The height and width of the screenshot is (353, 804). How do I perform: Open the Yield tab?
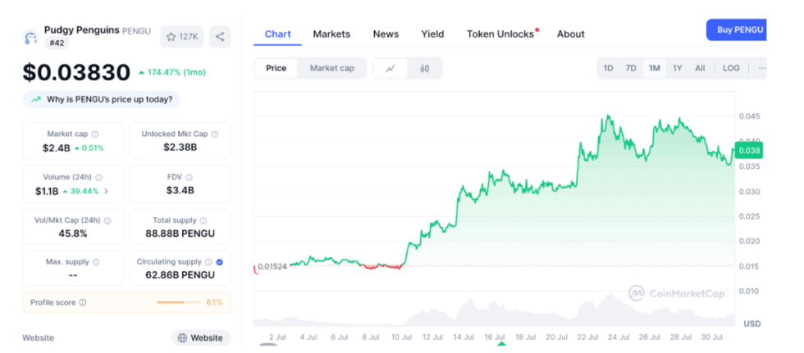point(433,34)
